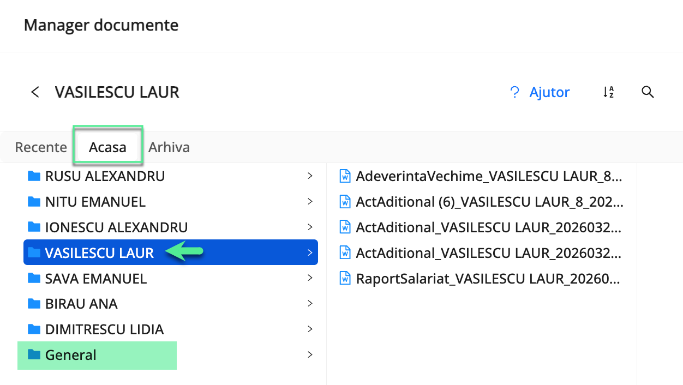Viewport: 683px width, 385px height.
Task: Click the RaportSalariat document Word icon
Action: coord(345,279)
